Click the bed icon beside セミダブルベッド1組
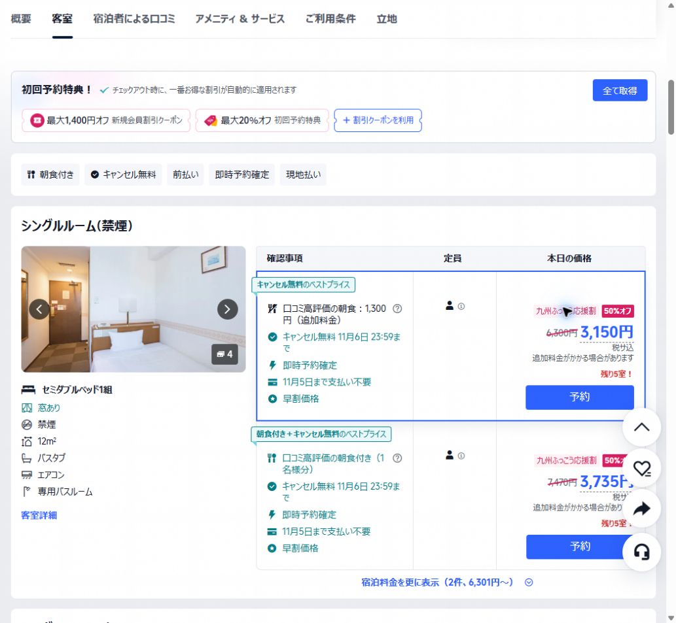Image resolution: width=676 pixels, height=623 pixels. 28,390
